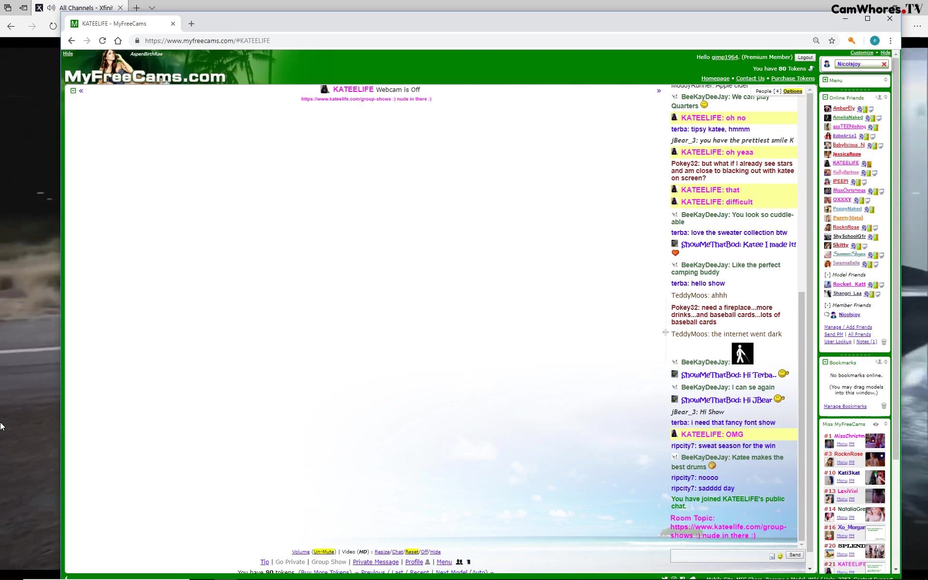Image resolution: width=928 pixels, height=580 pixels.
Task: Toggle Miss MyFreeCams eye visibility icon
Action: pos(875,424)
